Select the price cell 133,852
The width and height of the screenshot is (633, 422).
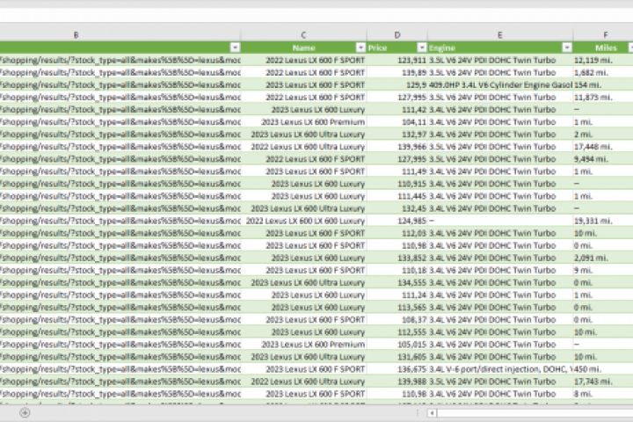tap(397, 258)
